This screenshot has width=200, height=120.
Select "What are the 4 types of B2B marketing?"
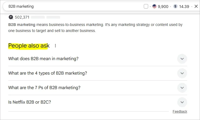(x=47, y=73)
